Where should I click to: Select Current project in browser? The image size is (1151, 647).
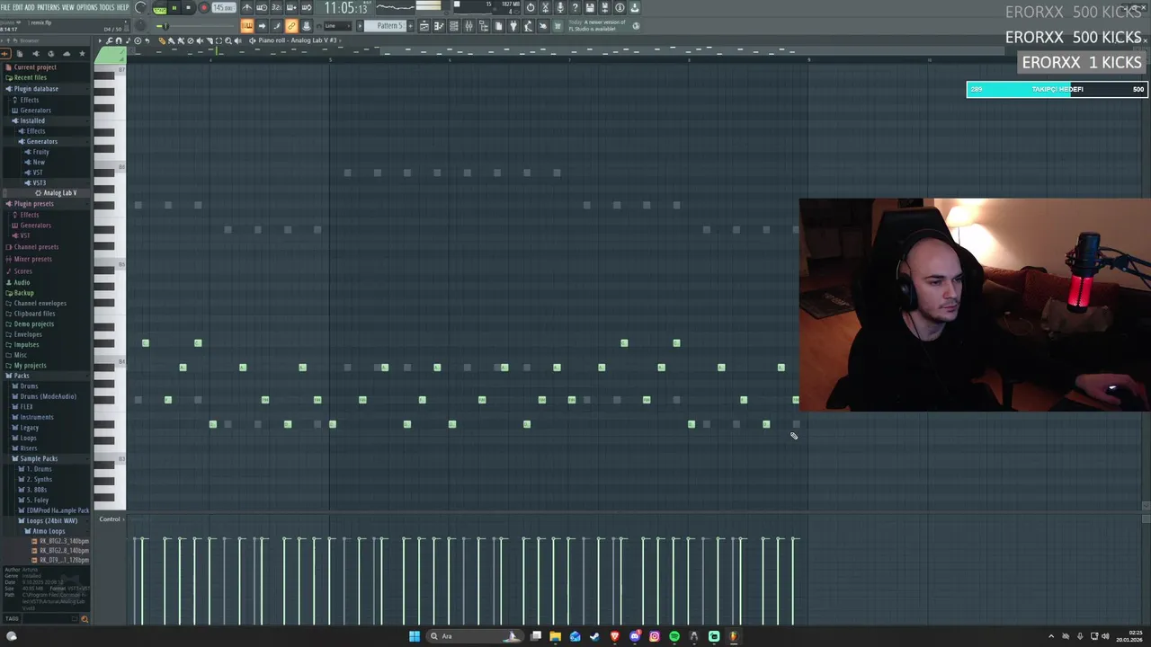(x=34, y=67)
